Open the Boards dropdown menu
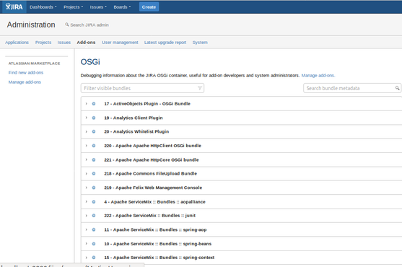The height and width of the screenshot is (267, 402). pos(122,7)
